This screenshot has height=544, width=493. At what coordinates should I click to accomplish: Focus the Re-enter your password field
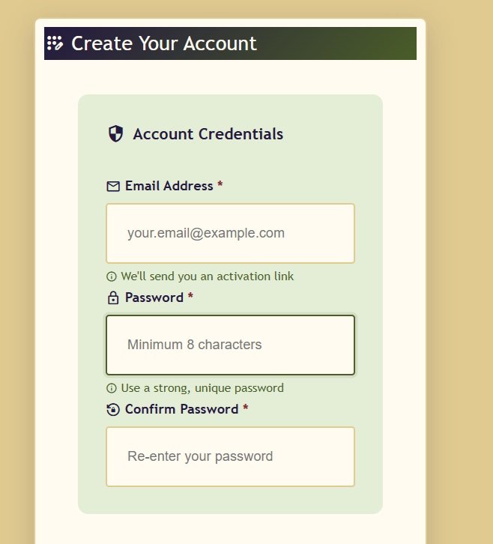click(230, 456)
